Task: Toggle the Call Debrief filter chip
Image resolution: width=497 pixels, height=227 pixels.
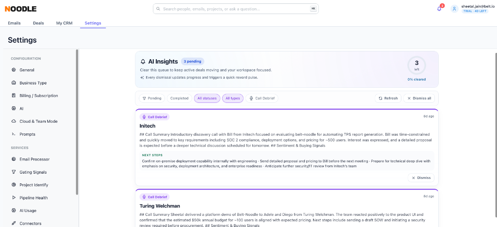Action: click(x=262, y=98)
